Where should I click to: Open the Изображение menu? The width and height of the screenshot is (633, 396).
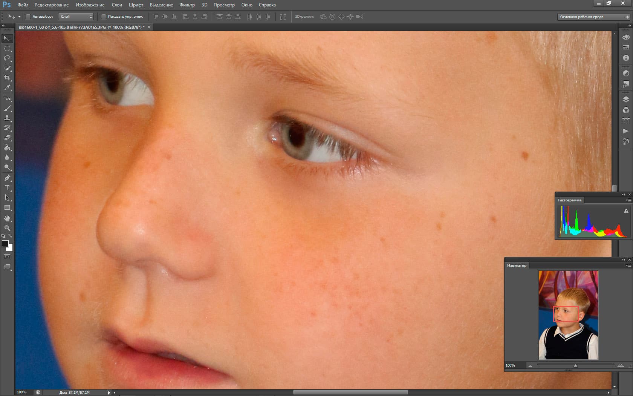(90, 5)
